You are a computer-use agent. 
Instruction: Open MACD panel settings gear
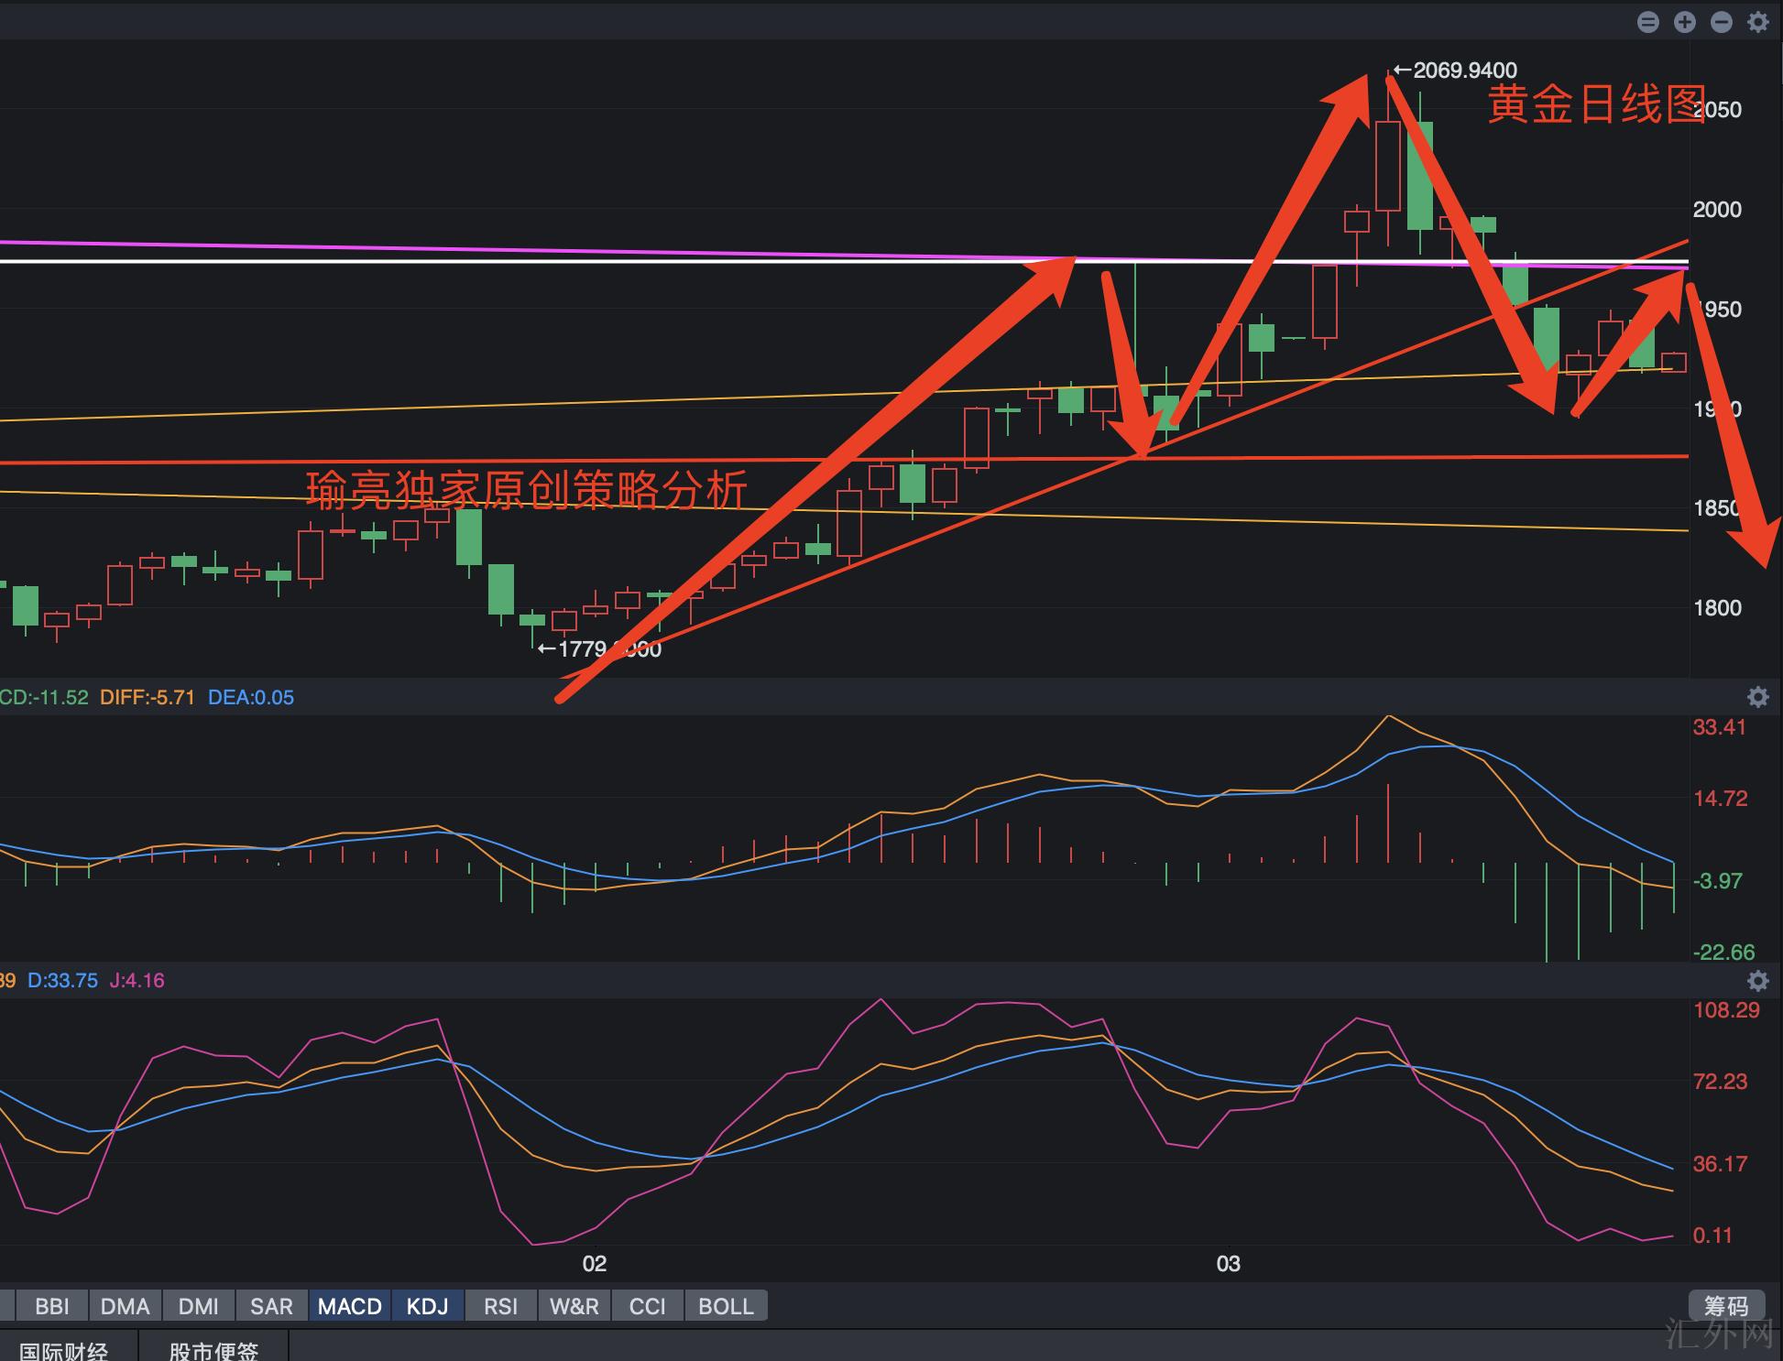coord(1757,697)
